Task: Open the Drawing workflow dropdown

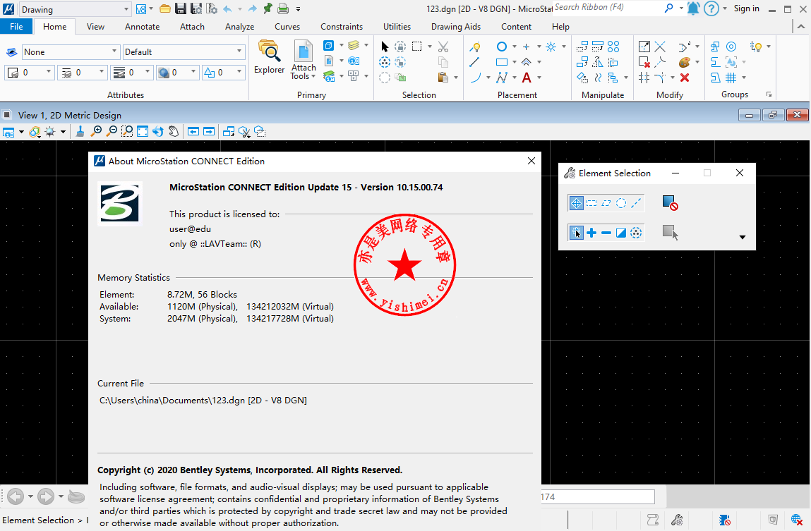Action: [x=75, y=9]
